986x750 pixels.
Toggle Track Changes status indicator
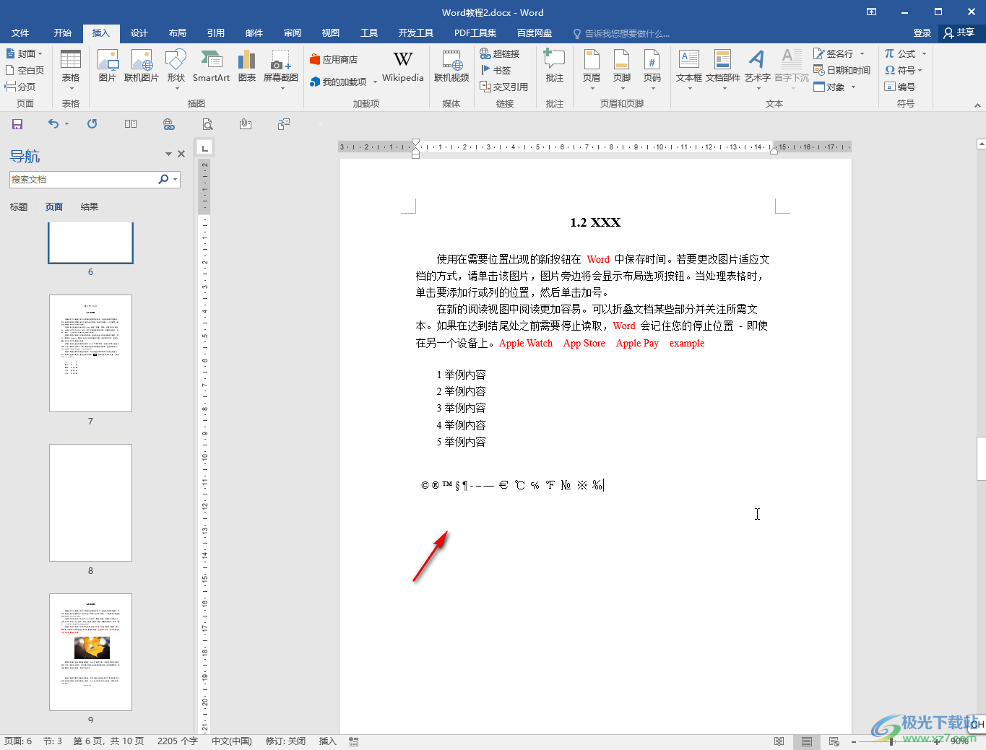[285, 741]
